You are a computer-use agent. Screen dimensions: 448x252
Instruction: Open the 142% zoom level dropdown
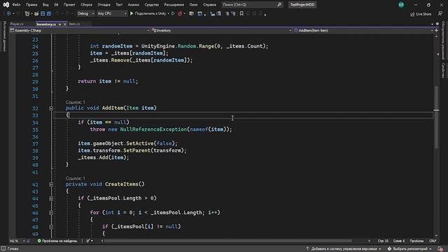[17, 241]
